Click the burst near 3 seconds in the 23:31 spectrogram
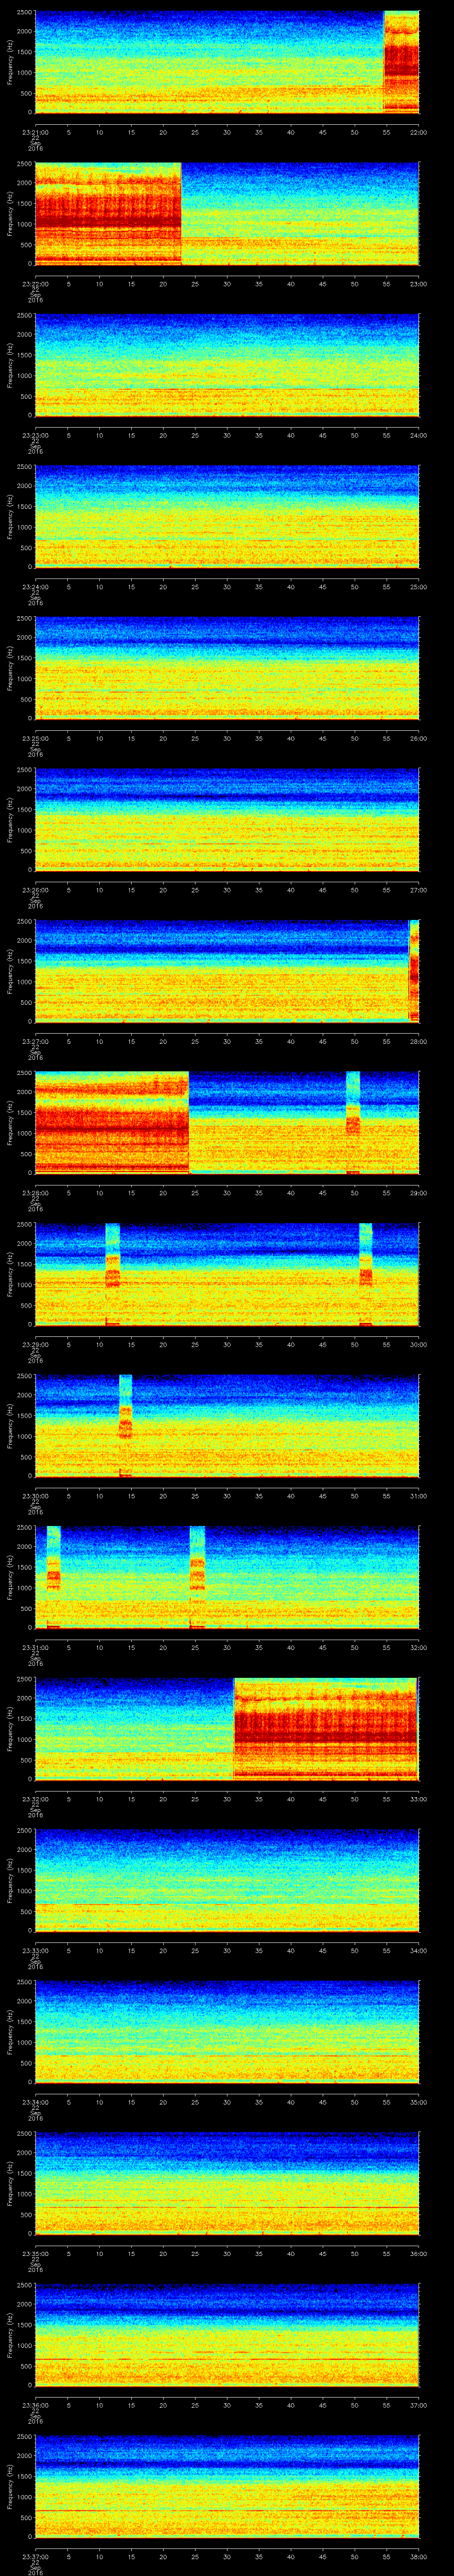 coord(54,1575)
